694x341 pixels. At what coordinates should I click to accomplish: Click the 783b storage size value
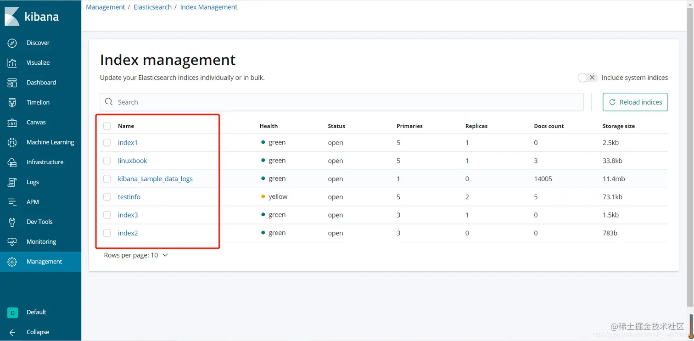pos(610,233)
